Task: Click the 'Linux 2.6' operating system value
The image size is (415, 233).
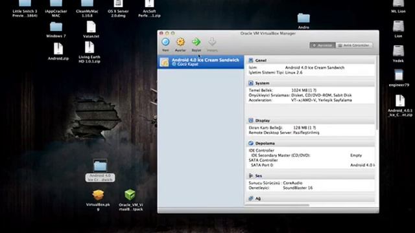Action: coord(294,72)
